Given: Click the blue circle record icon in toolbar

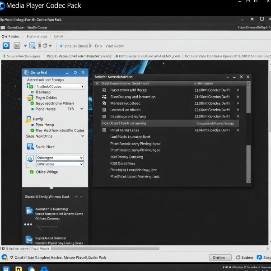Looking at the screenshot, I should pos(6,46).
